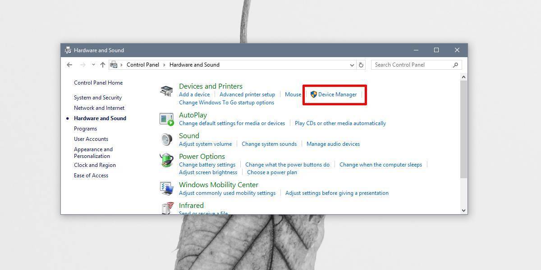Screen dimensions: 541x270
Task: Refresh the page using the refresh icon
Action: point(361,65)
